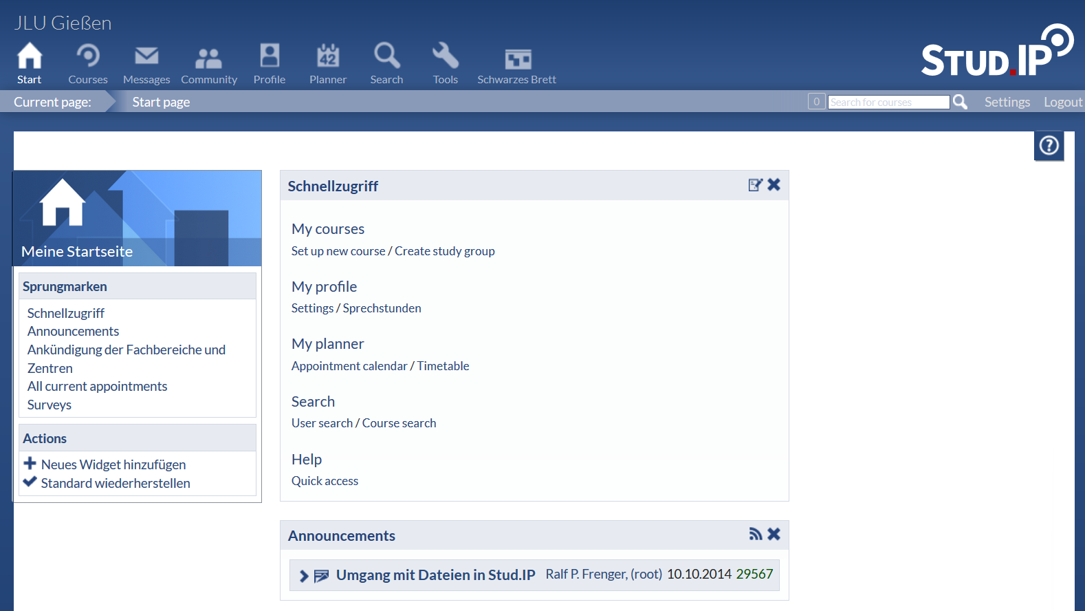Click Neues Widget hinzufügen action
The width and height of the screenshot is (1085, 611).
point(113,465)
